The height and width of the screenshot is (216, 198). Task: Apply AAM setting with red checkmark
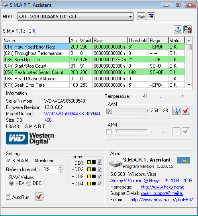[186, 111]
